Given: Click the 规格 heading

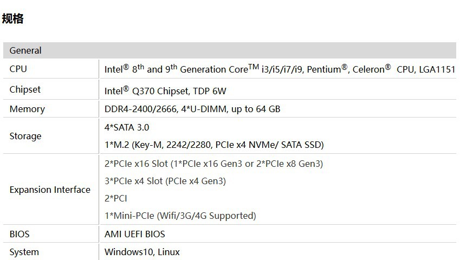Looking at the screenshot, I should coord(13,19).
